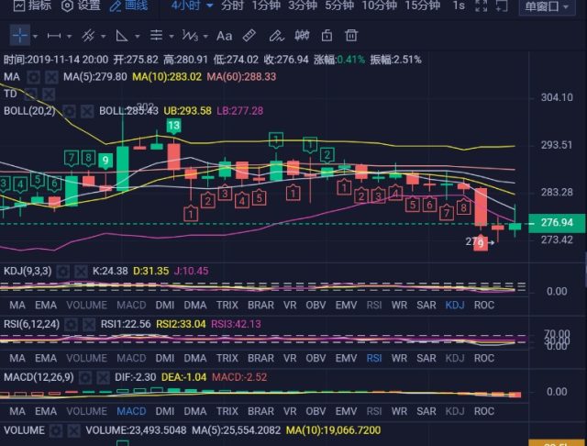Click the add-window icon beside fullscreen
587x446 pixels.
tap(502, 6)
